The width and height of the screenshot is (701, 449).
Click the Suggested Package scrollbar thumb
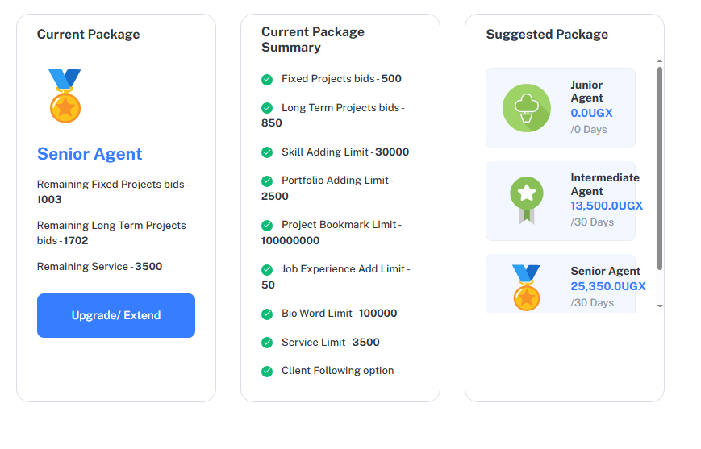(660, 168)
